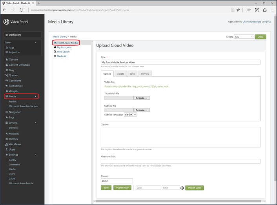Open the Profiles menu item

(13, 101)
